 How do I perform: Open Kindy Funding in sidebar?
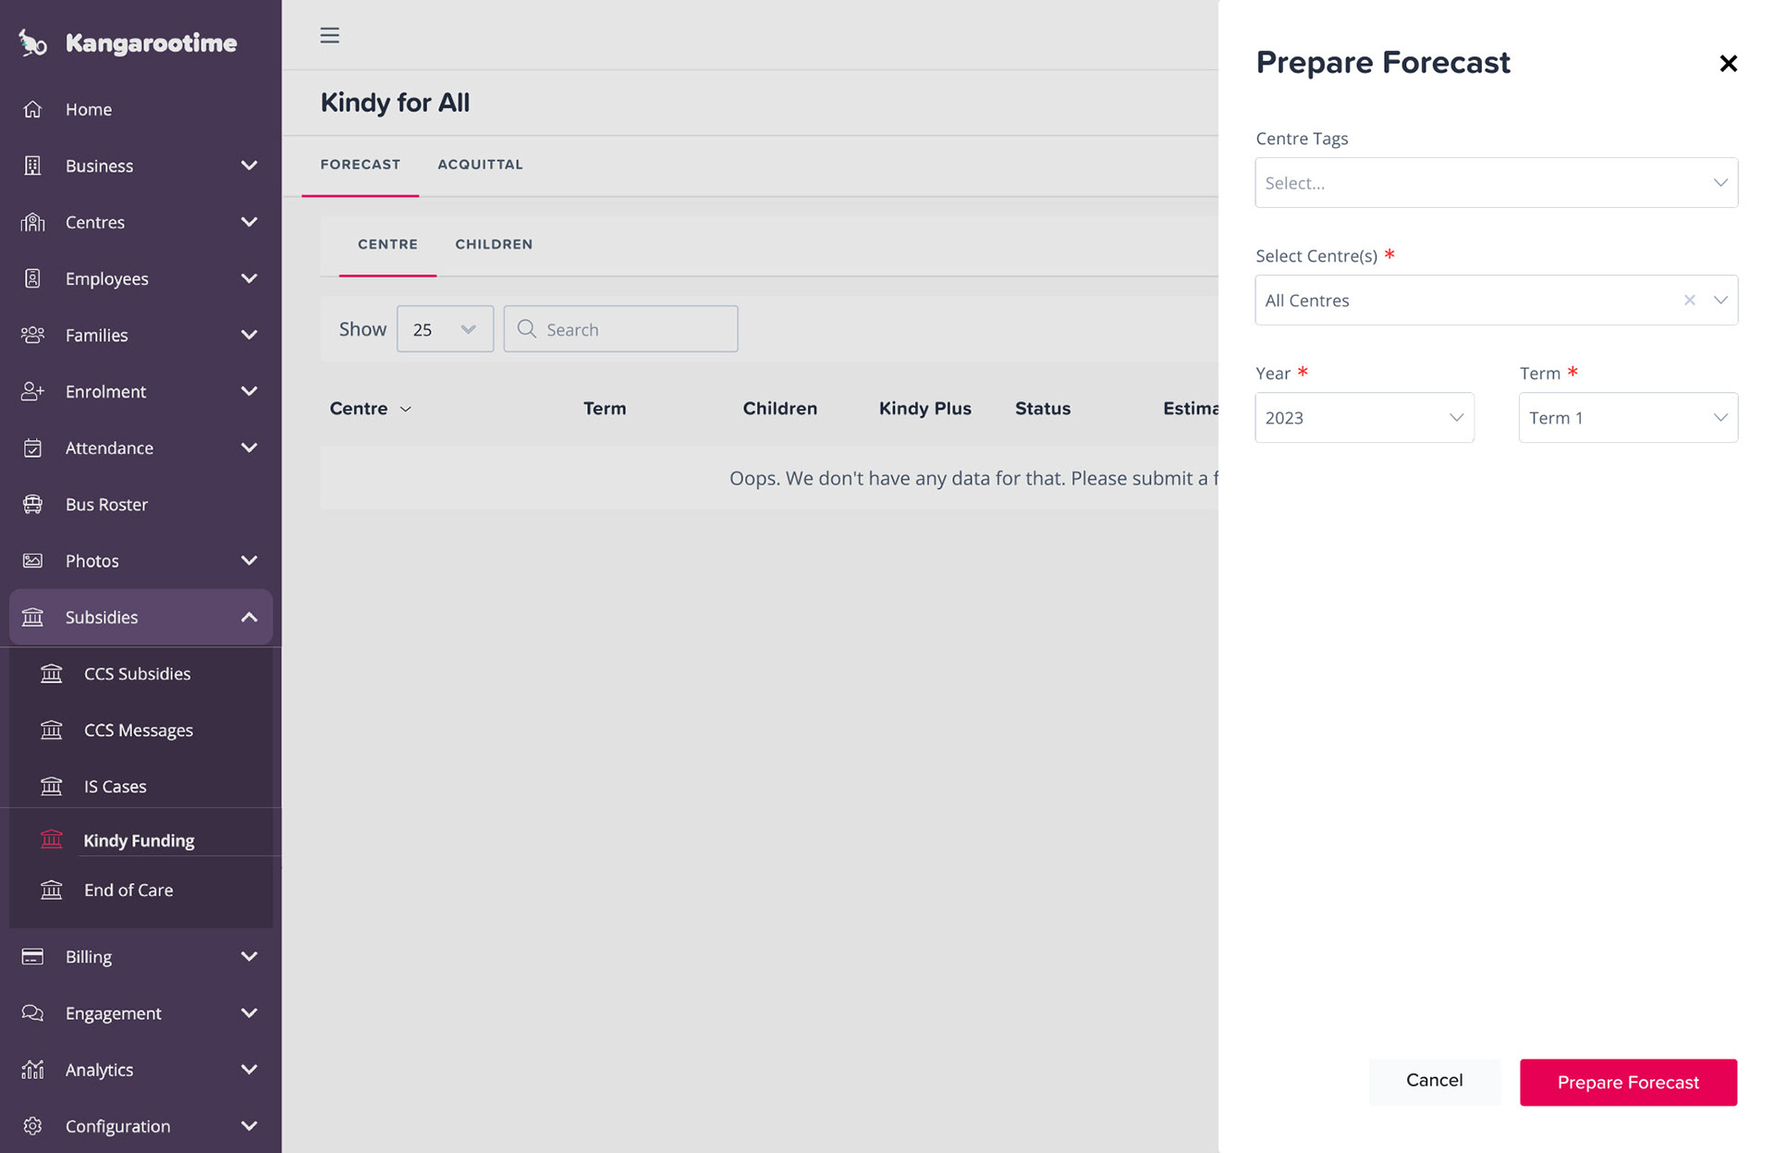click(x=141, y=840)
